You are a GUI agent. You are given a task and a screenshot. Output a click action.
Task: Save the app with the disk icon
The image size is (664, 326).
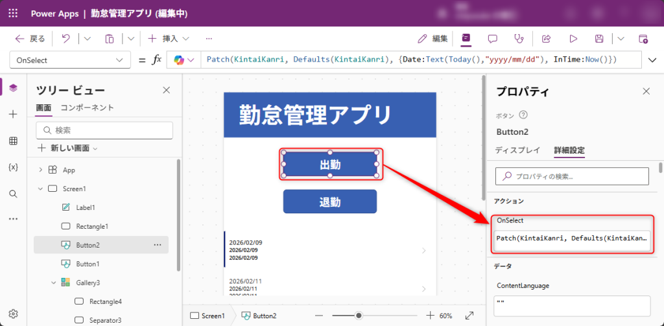599,39
